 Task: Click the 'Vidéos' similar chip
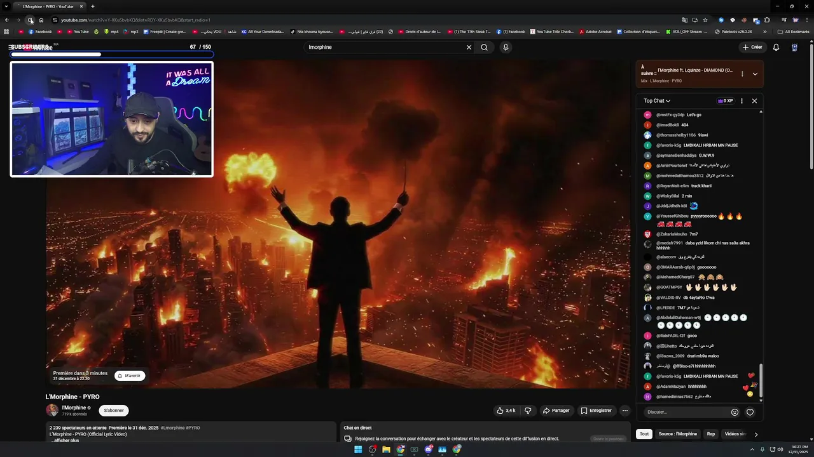(734, 434)
